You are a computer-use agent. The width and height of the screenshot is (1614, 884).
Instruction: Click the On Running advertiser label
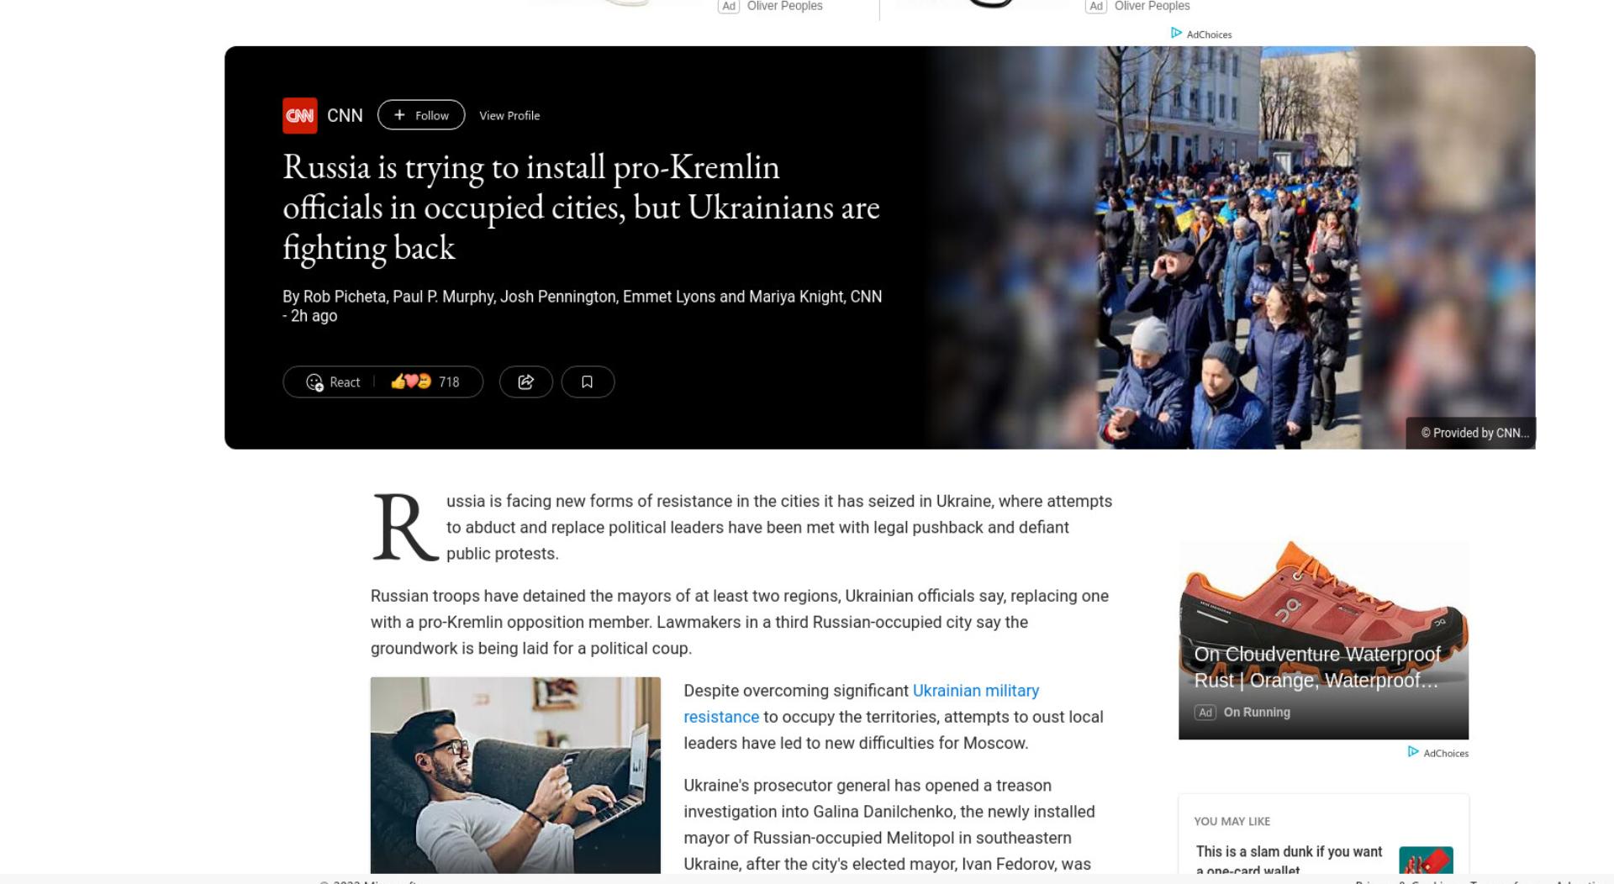pyautogui.click(x=1256, y=712)
